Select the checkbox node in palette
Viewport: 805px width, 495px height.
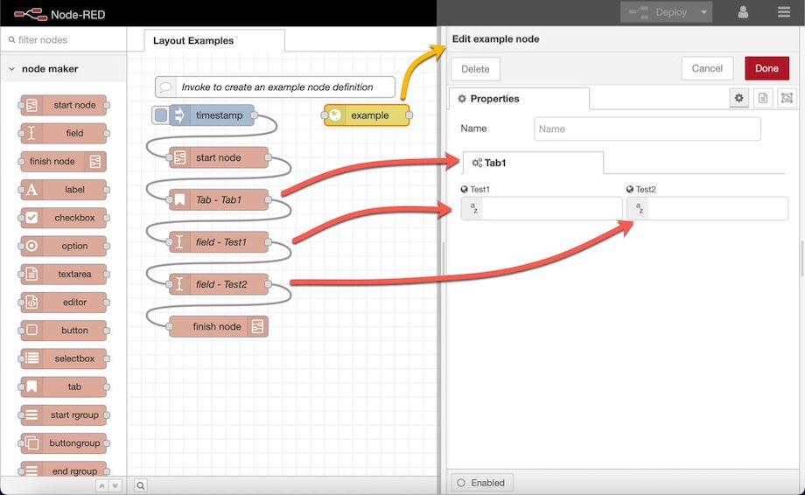[x=64, y=218]
